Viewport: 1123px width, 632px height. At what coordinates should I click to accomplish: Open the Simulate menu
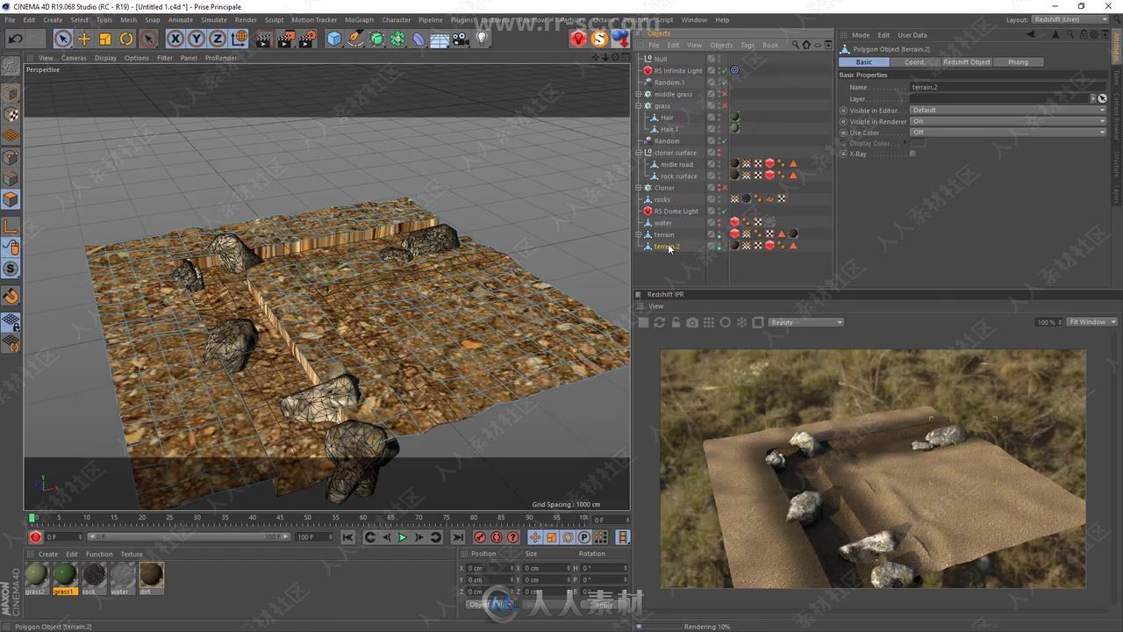click(x=214, y=19)
